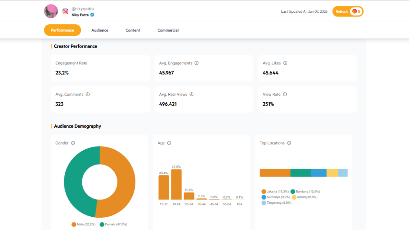This screenshot has height=230, width=409.
Task: Click info icon beside Age chart title
Action: click(x=169, y=143)
